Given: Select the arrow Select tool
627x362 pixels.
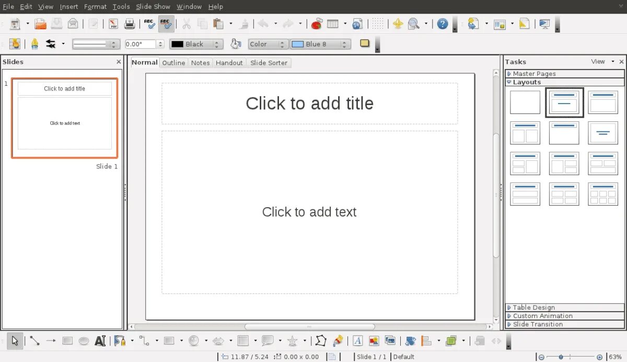Looking at the screenshot, I should point(15,341).
